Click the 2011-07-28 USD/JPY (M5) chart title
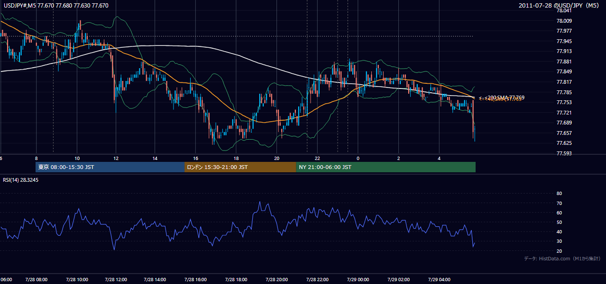Viewport: 606px width, 284px height. [560, 6]
